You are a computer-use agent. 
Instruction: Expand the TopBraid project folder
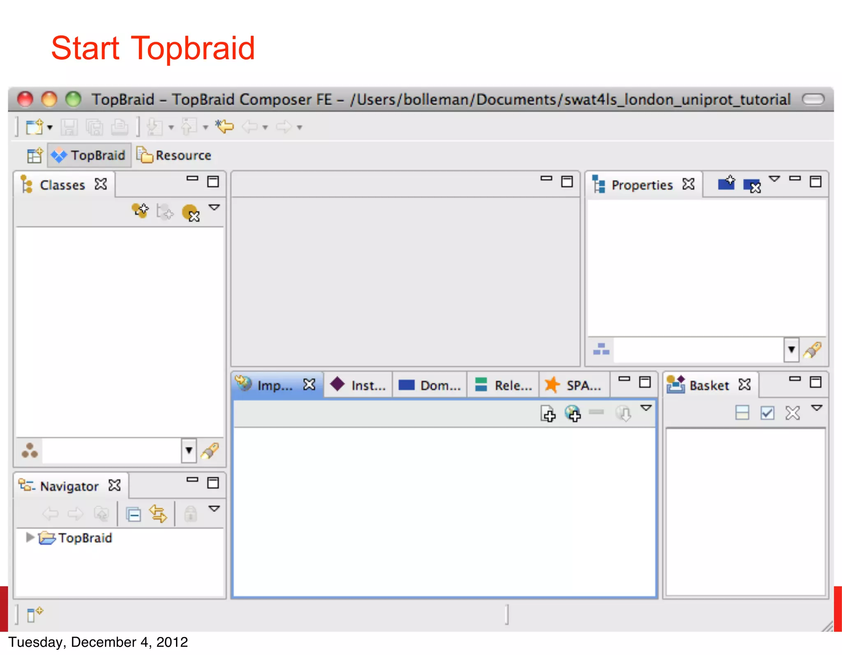click(x=30, y=537)
